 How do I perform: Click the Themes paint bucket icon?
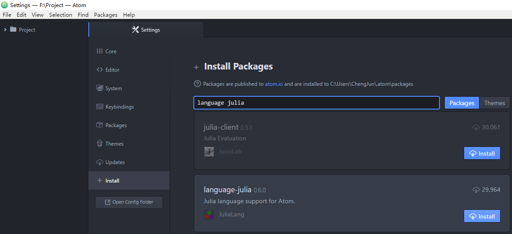(x=100, y=143)
